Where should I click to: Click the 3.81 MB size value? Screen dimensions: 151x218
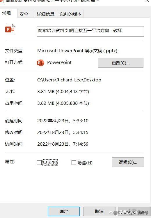pyautogui.click(x=46, y=92)
